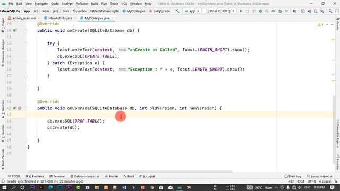The width and height of the screenshot is (340, 191).
Task: Click the Apply Changes and Restart Activity icon
Action: [248, 11]
